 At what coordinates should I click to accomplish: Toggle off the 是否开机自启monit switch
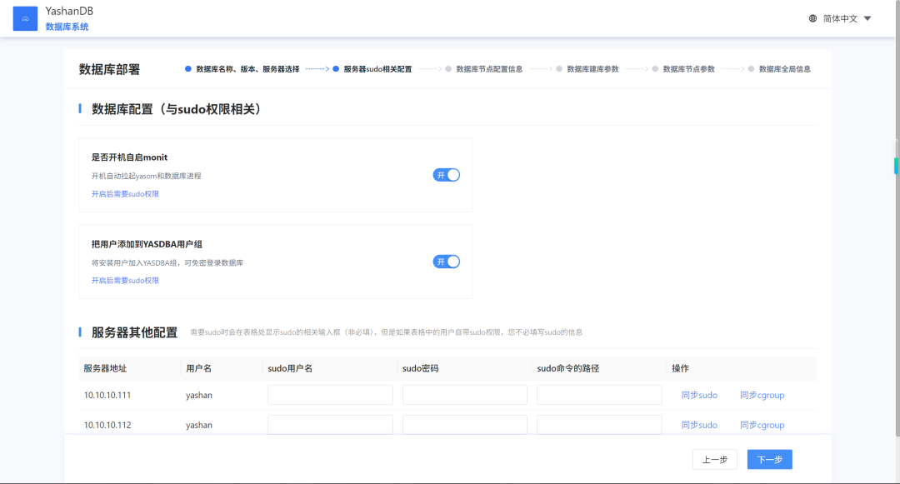[x=446, y=175]
